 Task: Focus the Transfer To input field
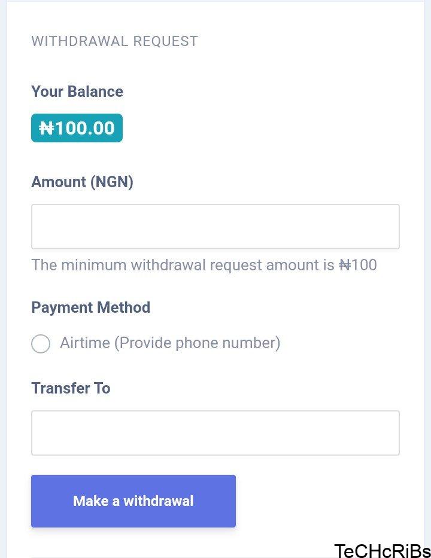[215, 433]
